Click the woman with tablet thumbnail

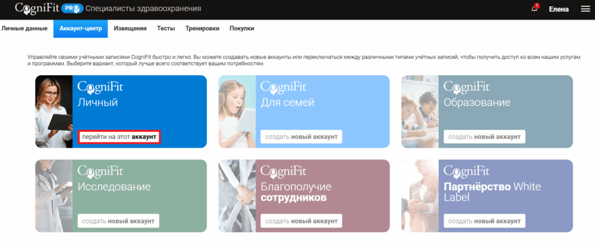coord(54,112)
